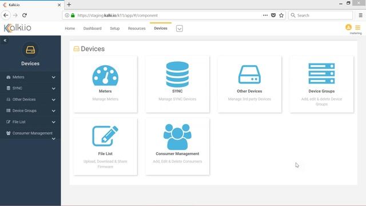Click the SYNC icon in the sidebar
Viewport: 366px width, 206px height.
pyautogui.click(x=9, y=88)
